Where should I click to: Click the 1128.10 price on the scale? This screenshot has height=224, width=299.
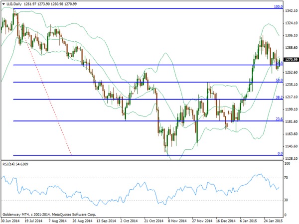292,158
